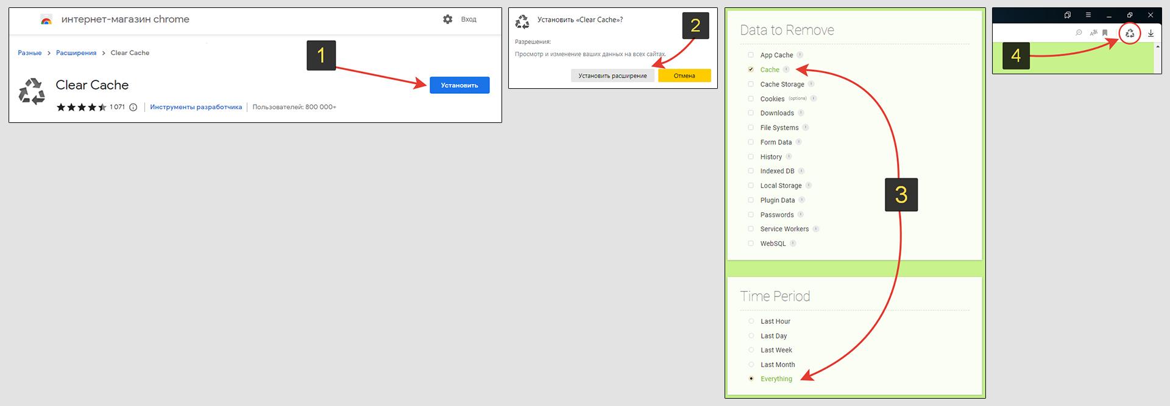Image resolution: width=1170 pixels, height=406 pixels.
Task: Open the Cookies (options) link
Action: pos(798,99)
